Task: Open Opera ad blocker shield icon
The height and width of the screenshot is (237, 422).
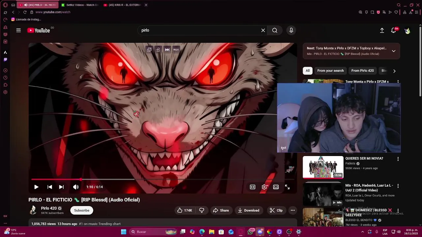Action: click(x=378, y=12)
